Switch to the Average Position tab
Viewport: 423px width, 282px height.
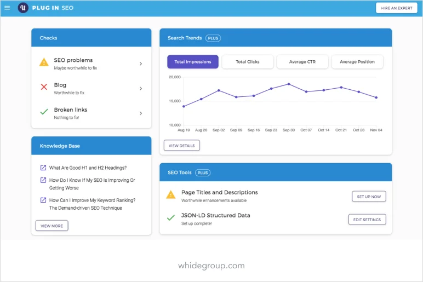pyautogui.click(x=357, y=62)
